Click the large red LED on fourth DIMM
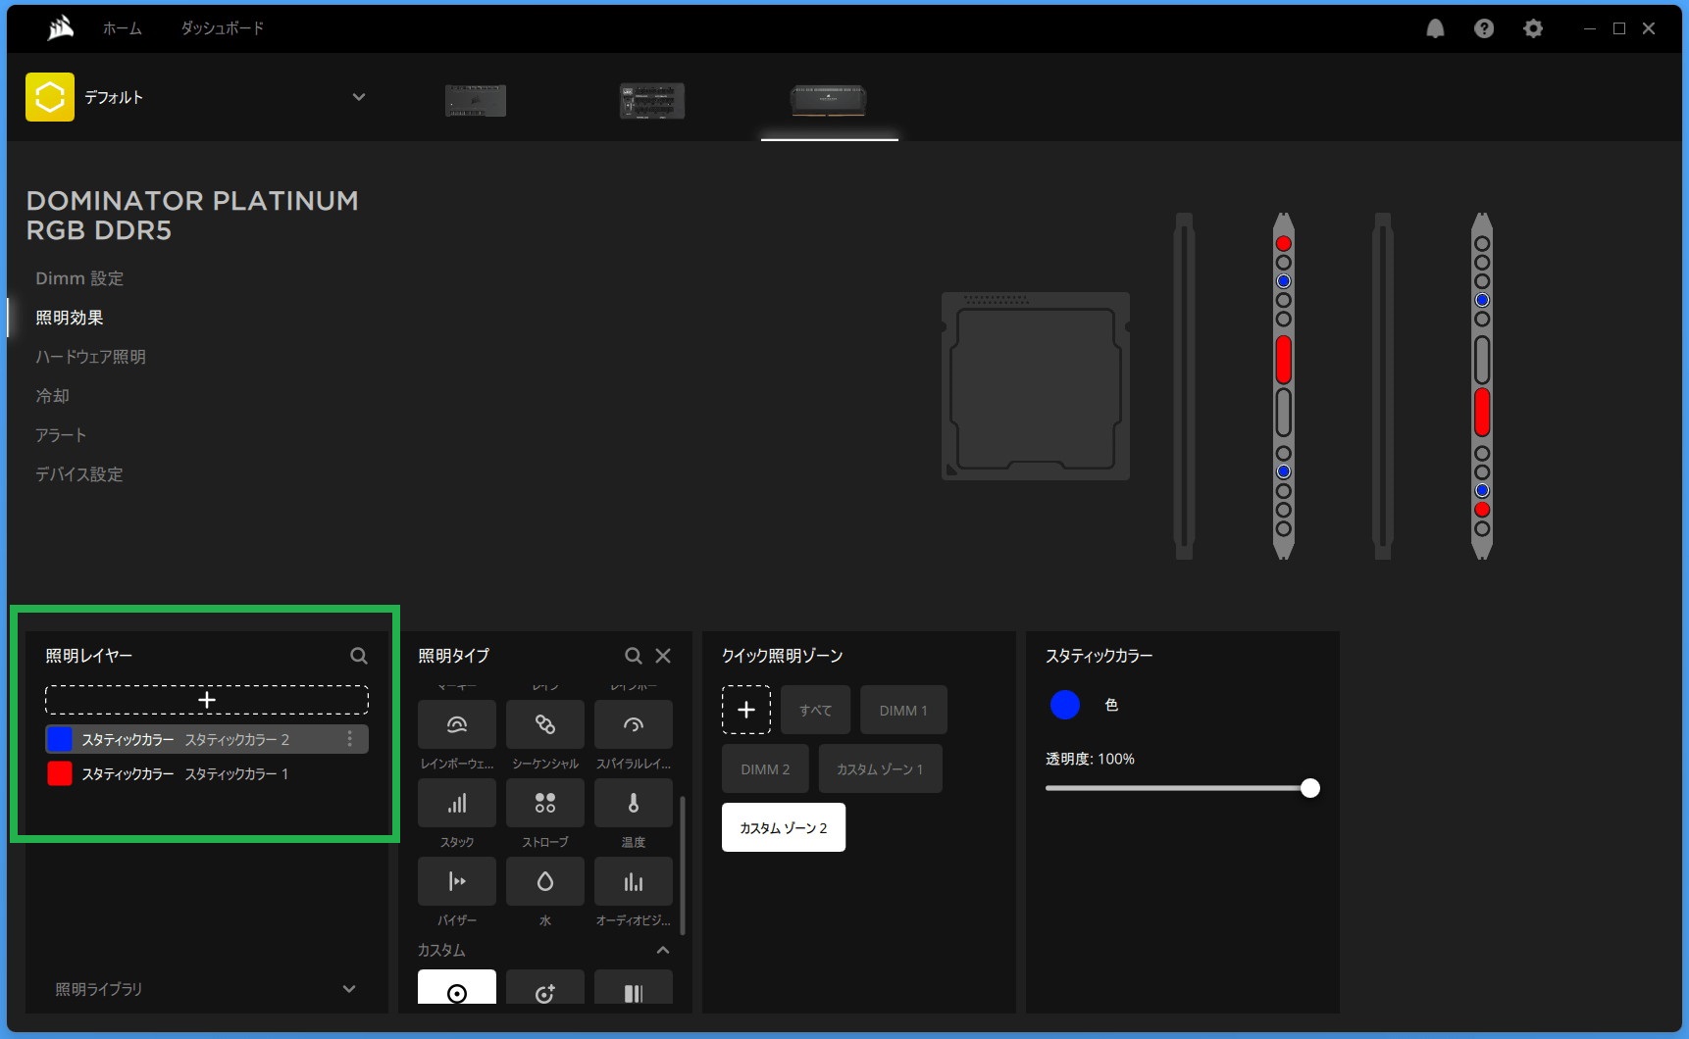Image resolution: width=1689 pixels, height=1039 pixels. click(1482, 412)
